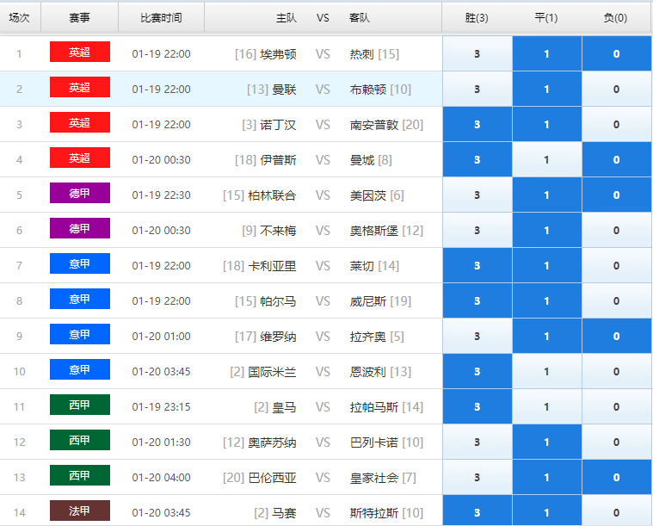Screen dimensions: 653x526
Task: Open home team 埃弗顿
Action: coord(278,54)
